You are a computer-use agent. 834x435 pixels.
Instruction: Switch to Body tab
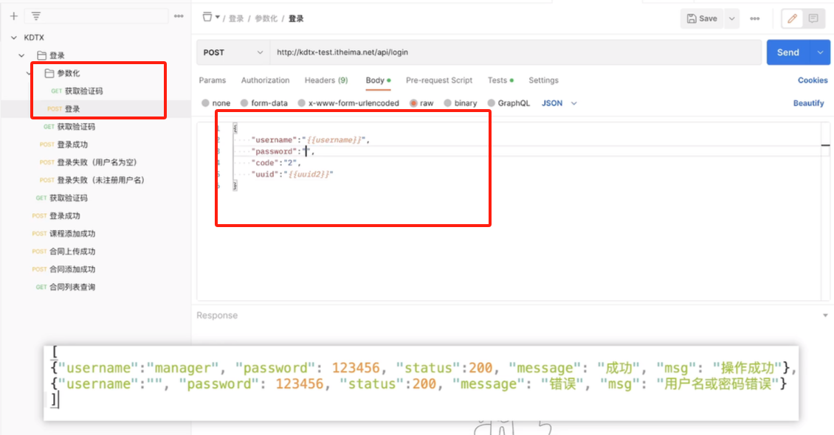(378, 80)
